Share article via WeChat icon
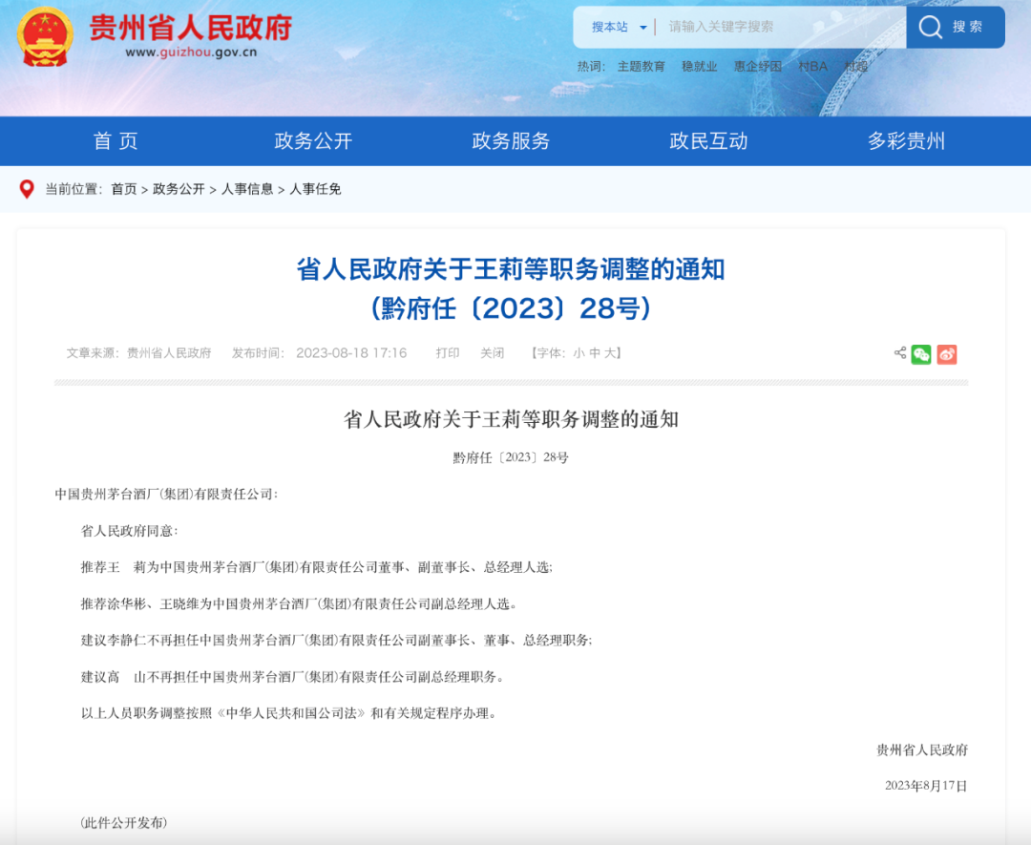This screenshot has width=1031, height=845. [x=921, y=354]
